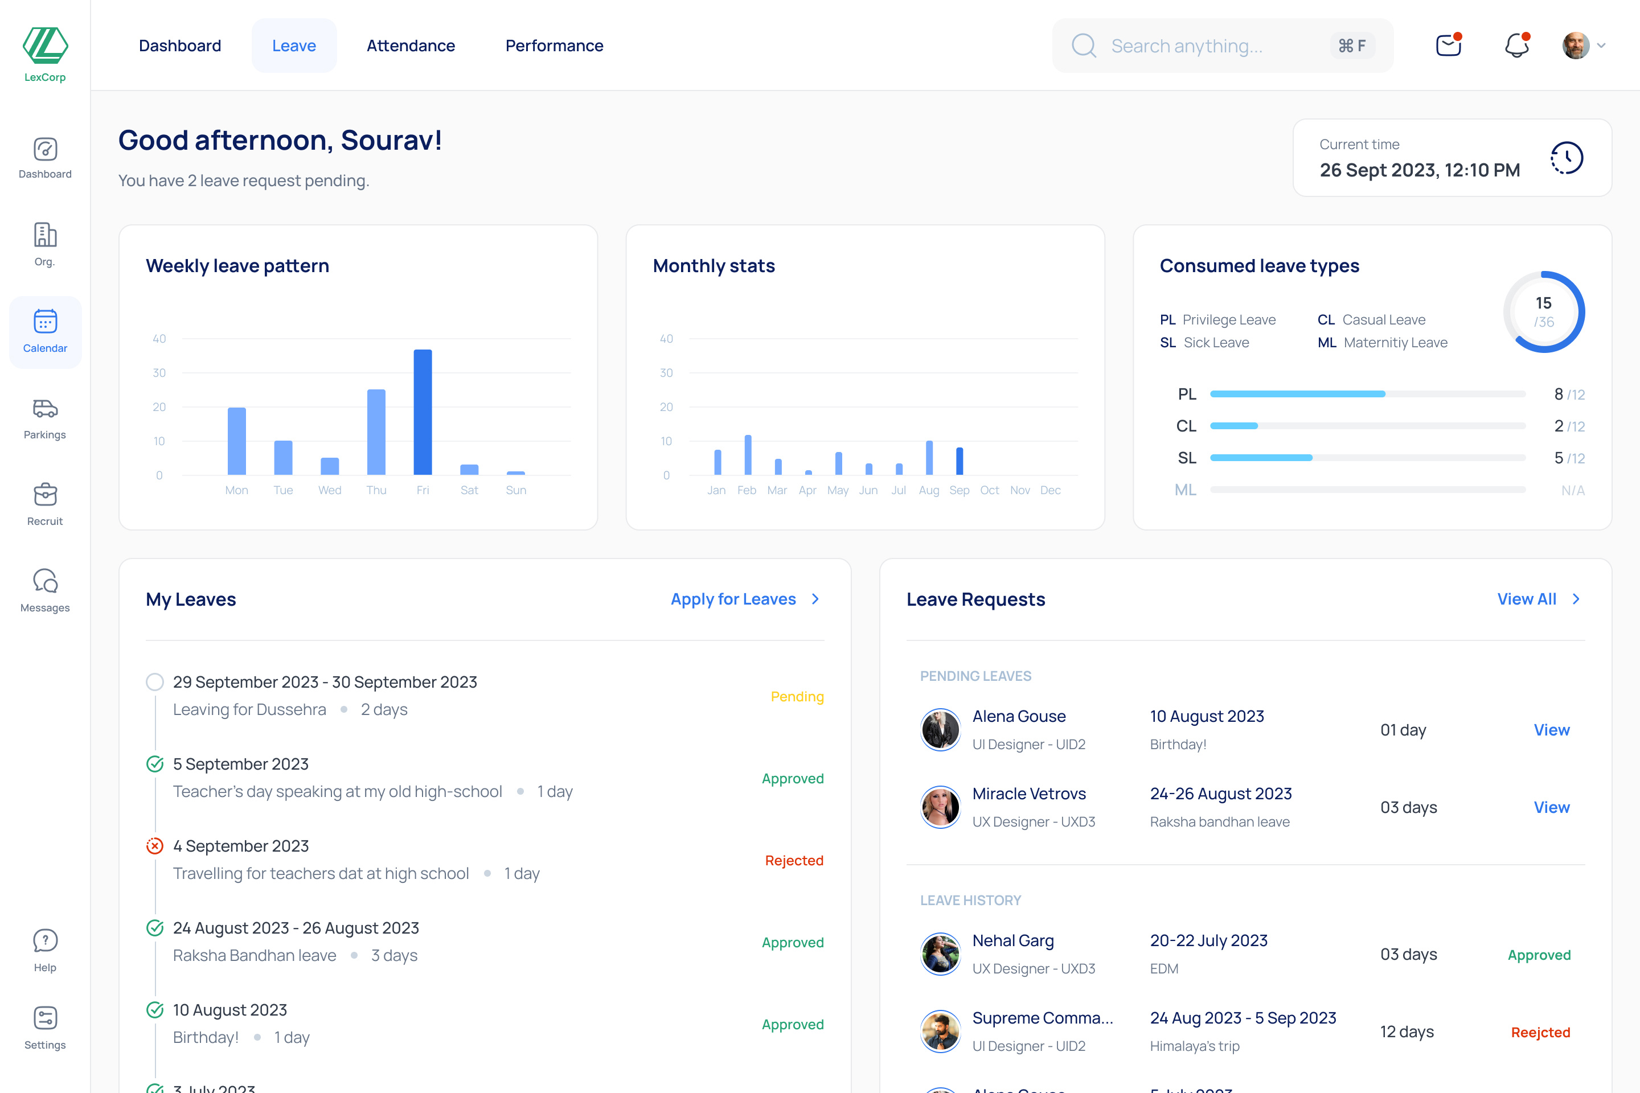This screenshot has height=1093, width=1640.
Task: Click Apply for Leaves
Action: 733,599
